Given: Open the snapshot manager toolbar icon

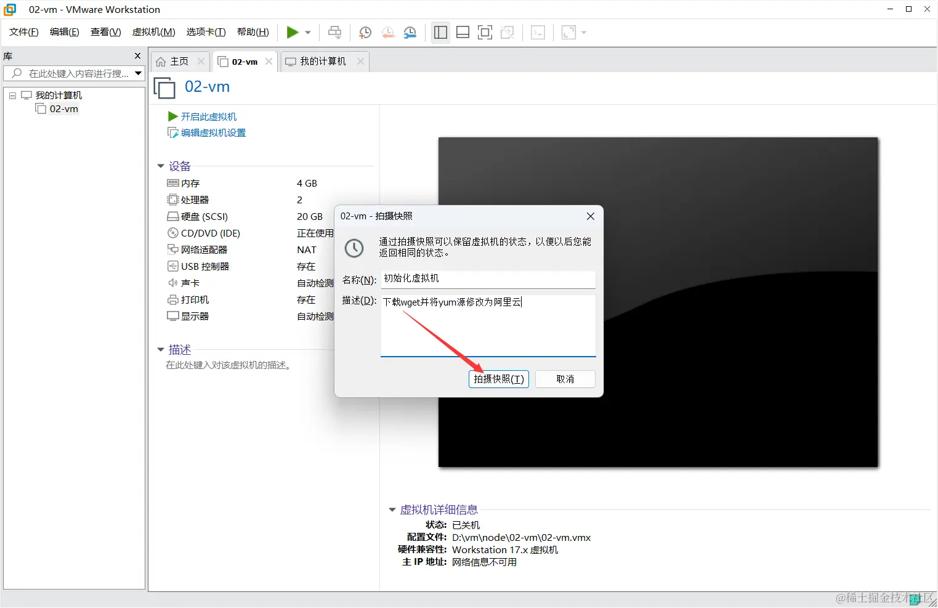Looking at the screenshot, I should pyautogui.click(x=410, y=33).
